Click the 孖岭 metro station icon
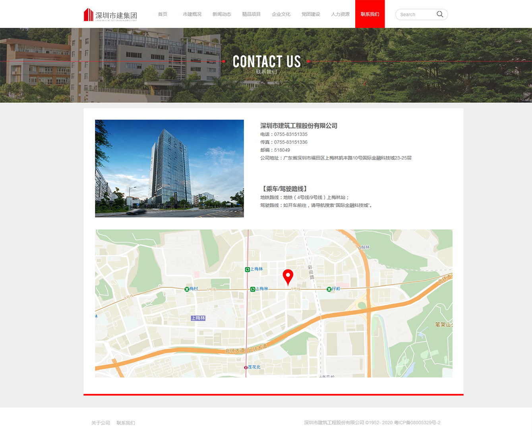Viewport: 532px width, 437px height. point(329,289)
